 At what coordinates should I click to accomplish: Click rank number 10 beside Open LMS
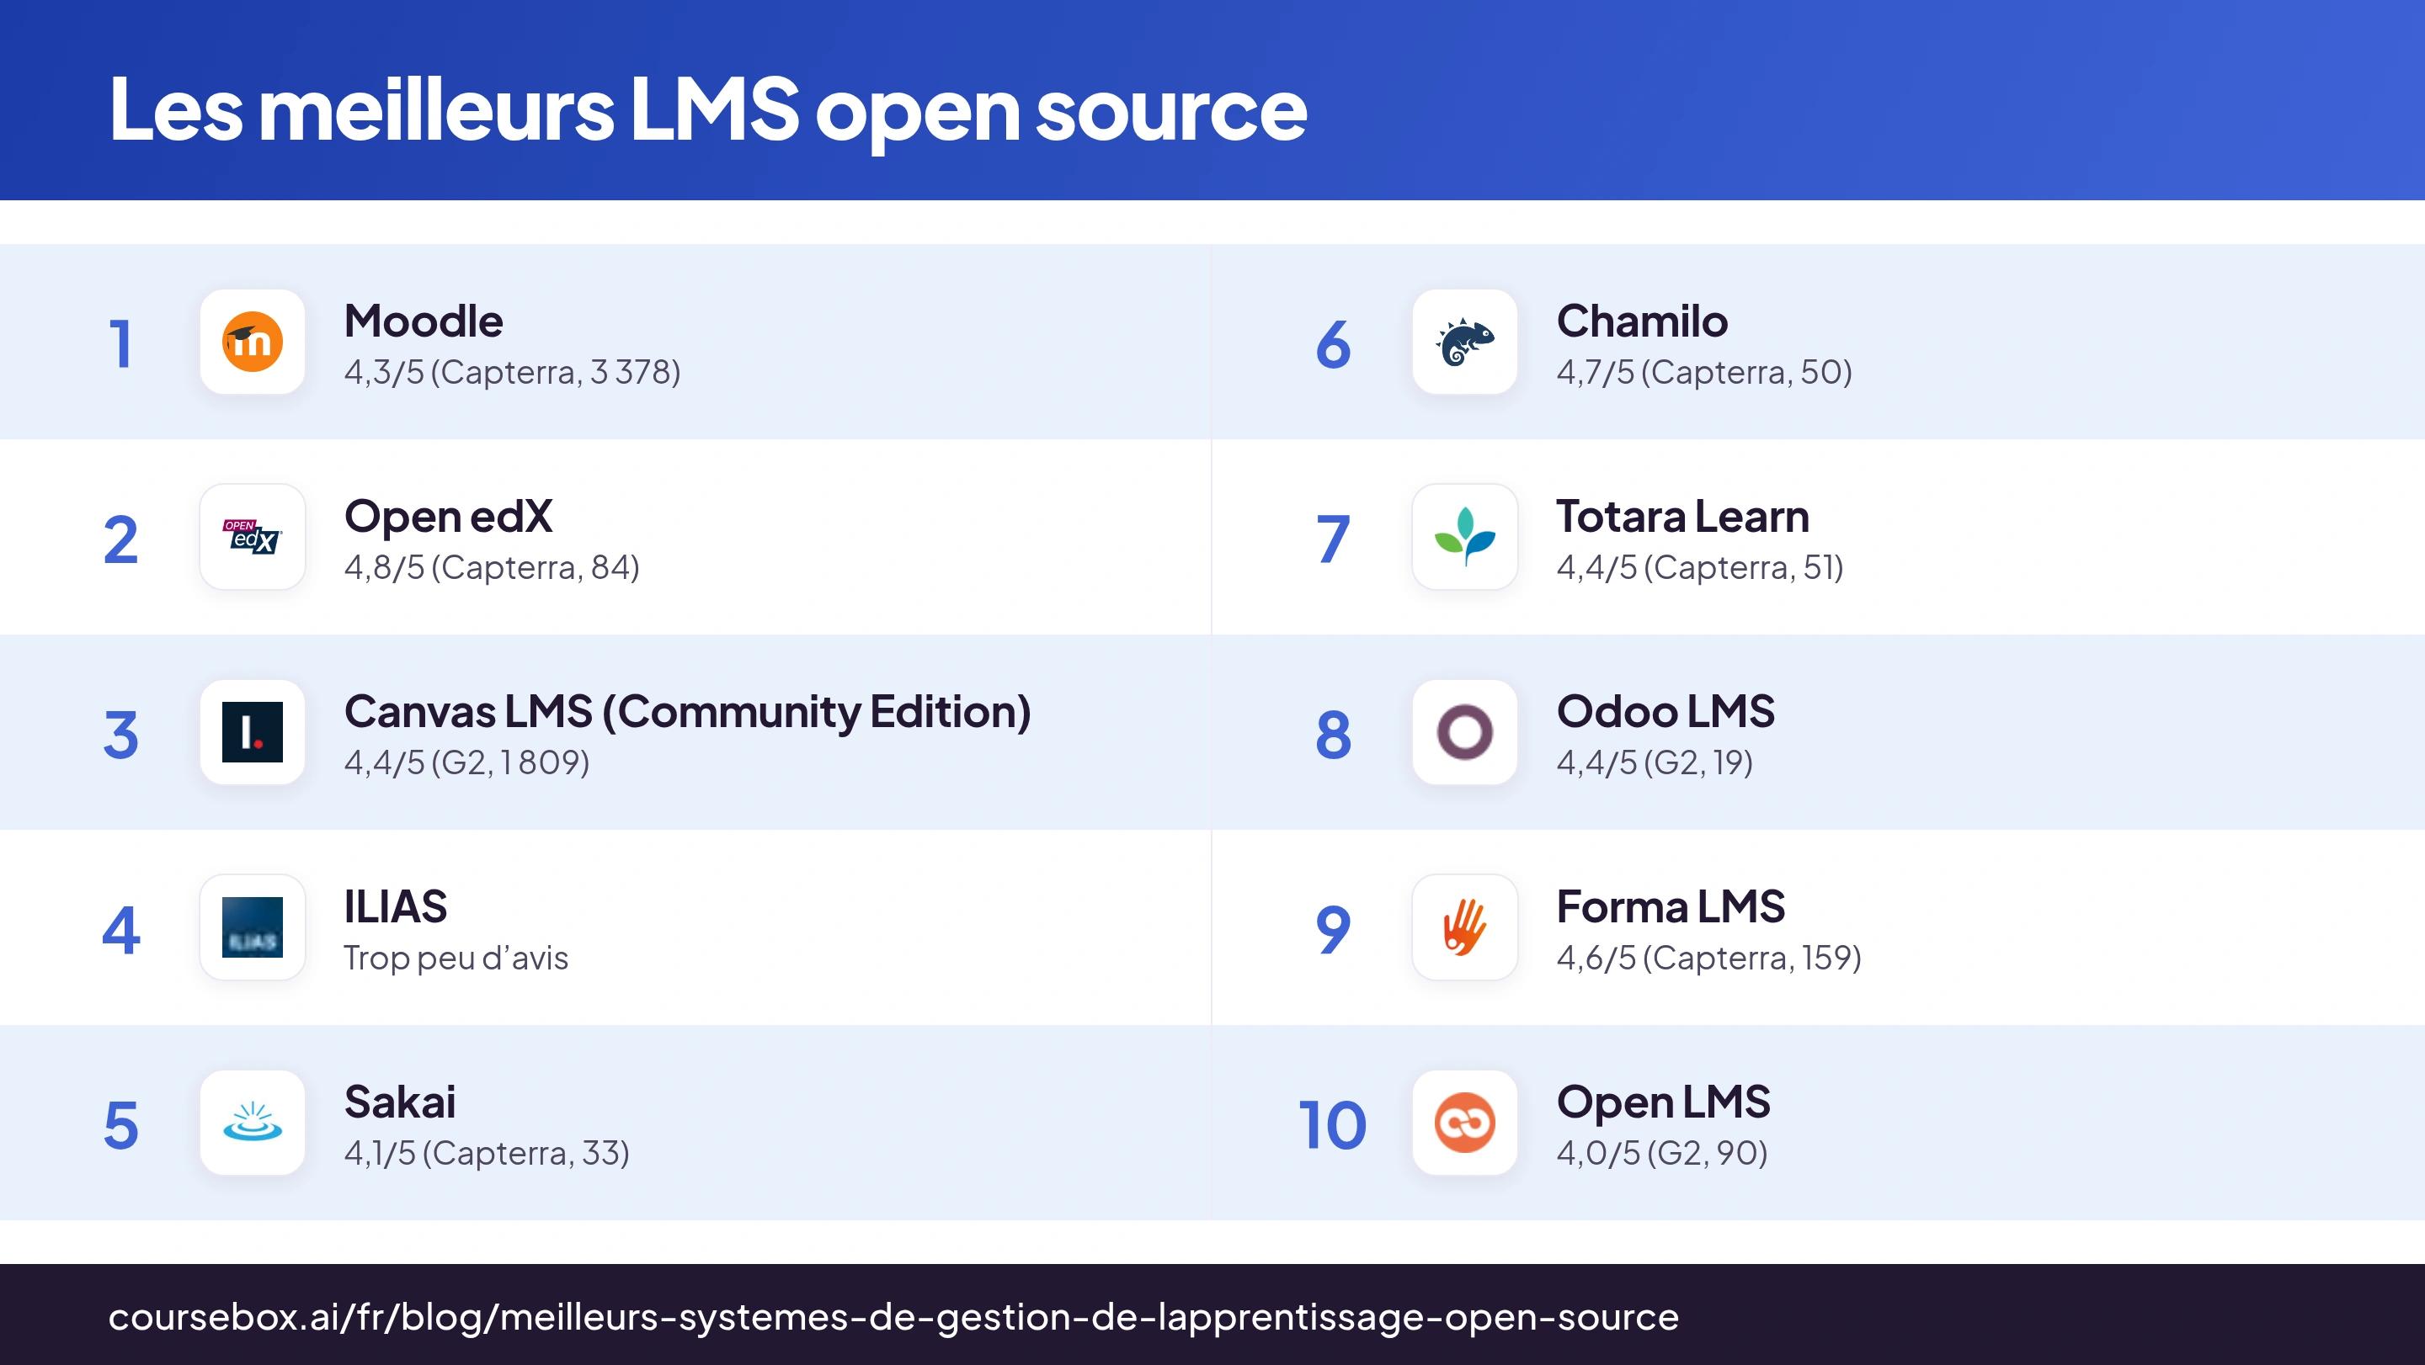[x=1332, y=1124]
